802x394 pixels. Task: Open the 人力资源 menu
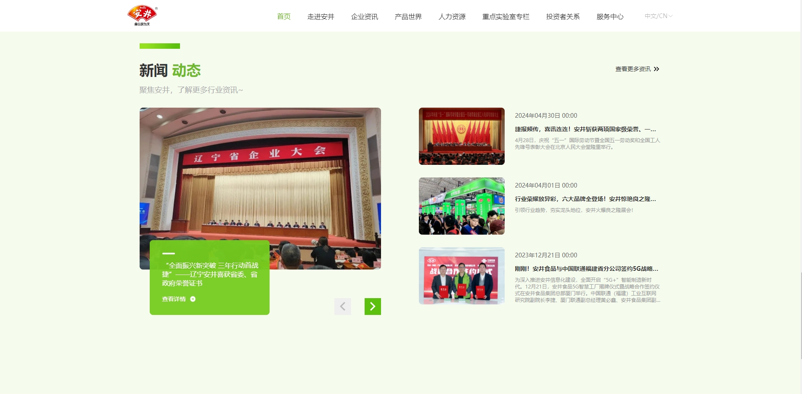click(452, 16)
